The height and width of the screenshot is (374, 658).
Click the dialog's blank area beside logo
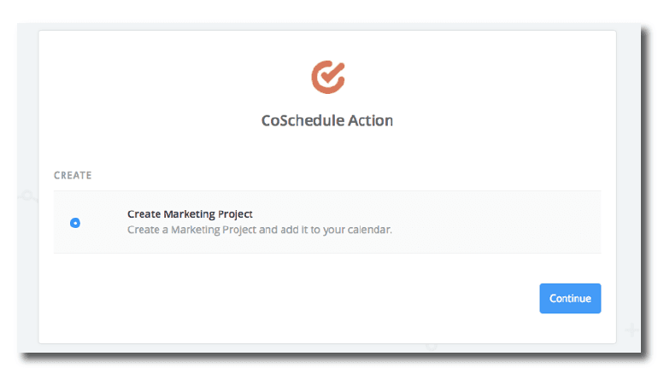point(470,77)
